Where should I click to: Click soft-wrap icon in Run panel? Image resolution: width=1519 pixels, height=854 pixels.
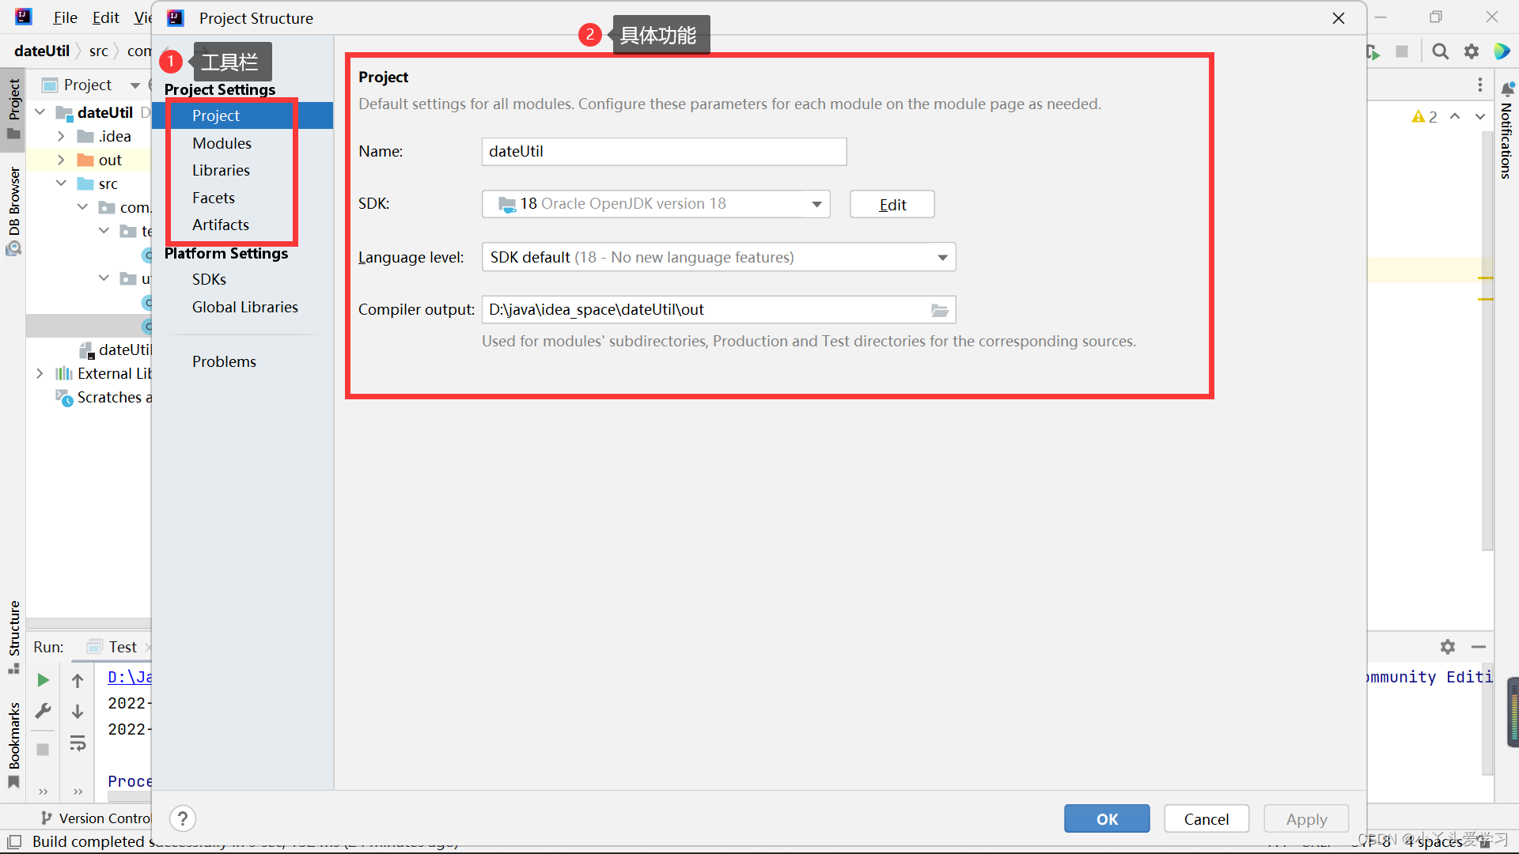[78, 743]
